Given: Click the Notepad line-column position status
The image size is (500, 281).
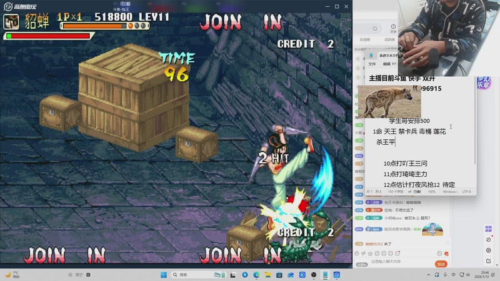Looking at the screenshot, I should click(x=374, y=192).
